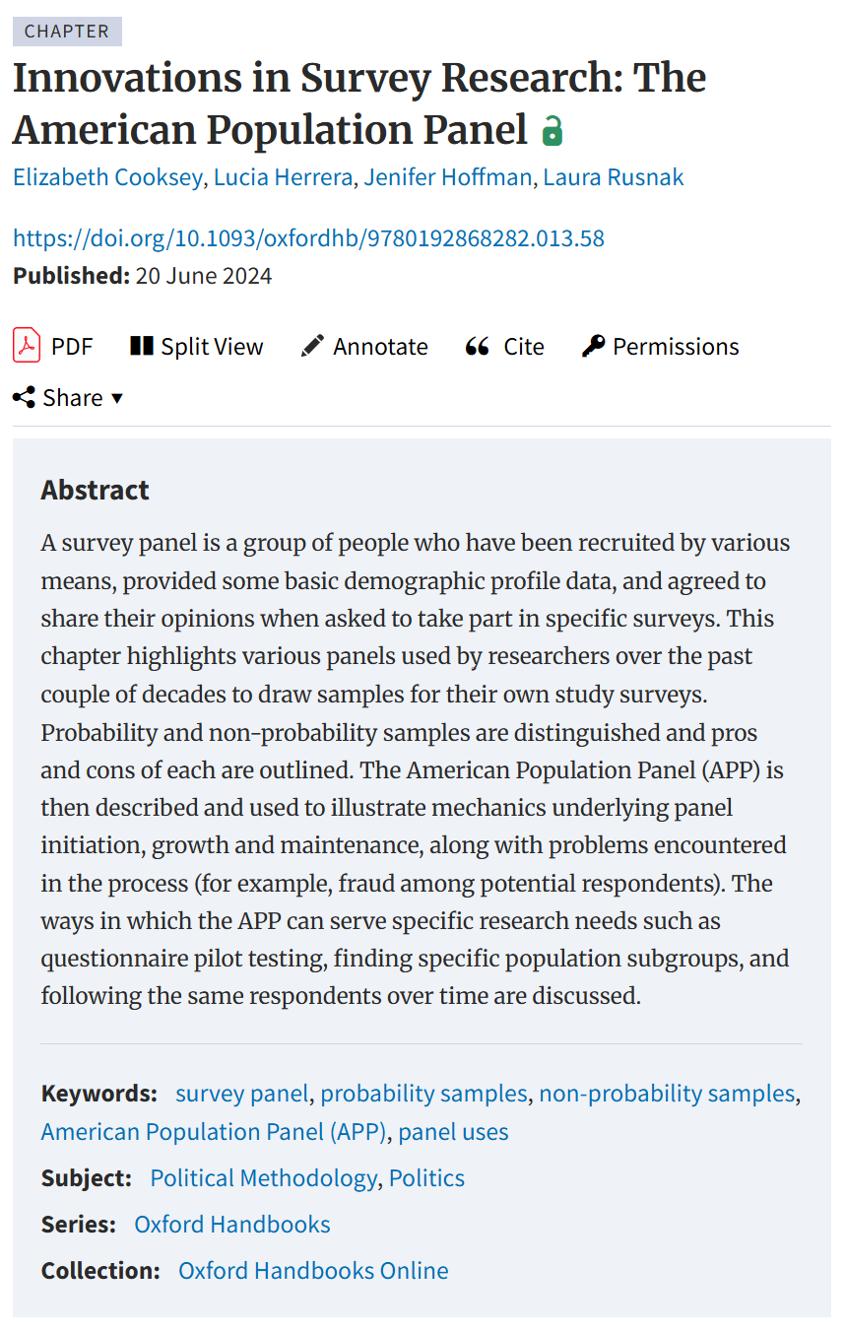The image size is (845, 1332).
Task: Click the Permissions key icon
Action: pos(593,346)
